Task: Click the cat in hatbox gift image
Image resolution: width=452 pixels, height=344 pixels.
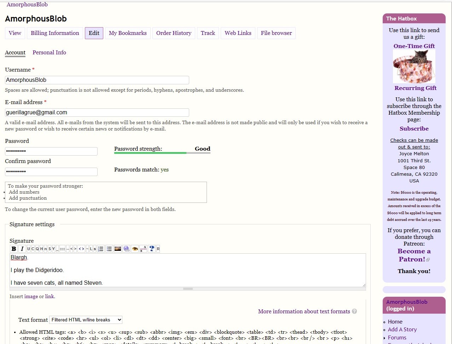Action: [x=414, y=66]
